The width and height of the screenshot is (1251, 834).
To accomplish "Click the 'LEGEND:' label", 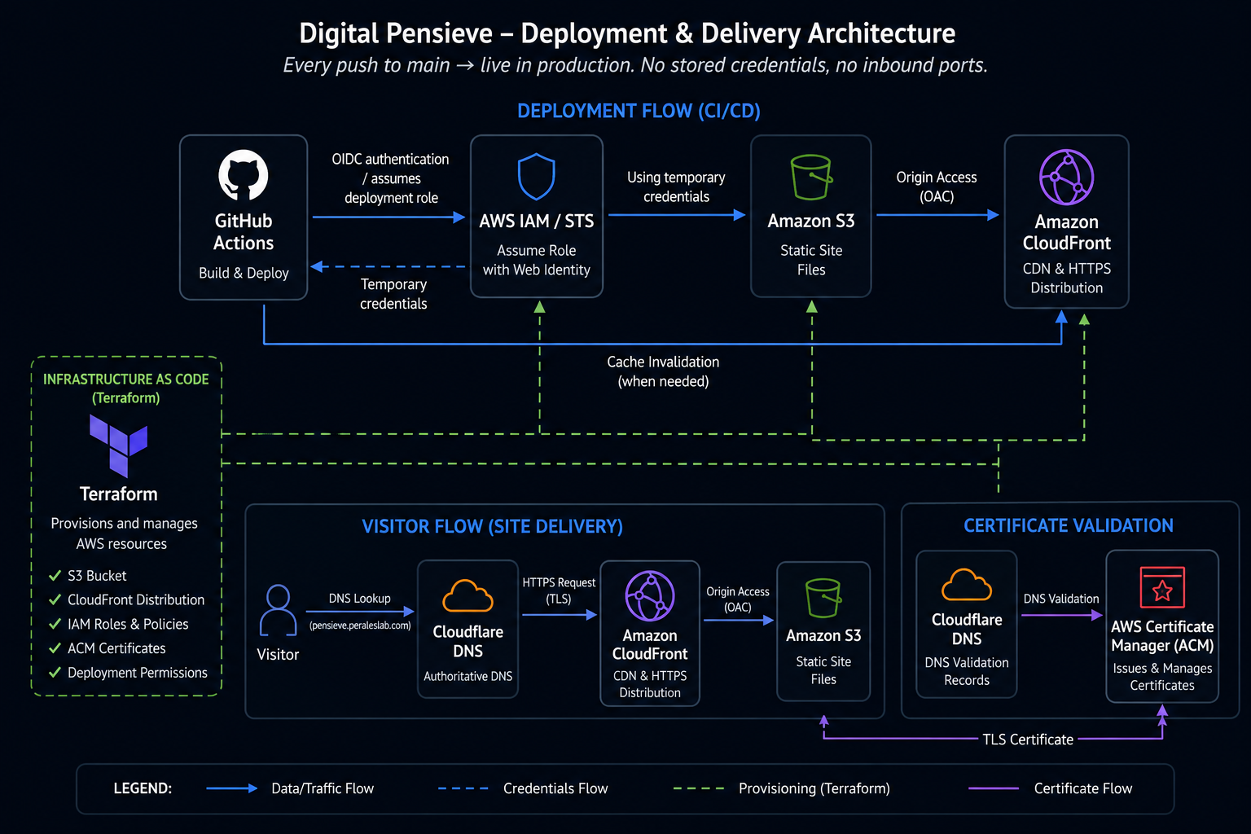I will [143, 788].
